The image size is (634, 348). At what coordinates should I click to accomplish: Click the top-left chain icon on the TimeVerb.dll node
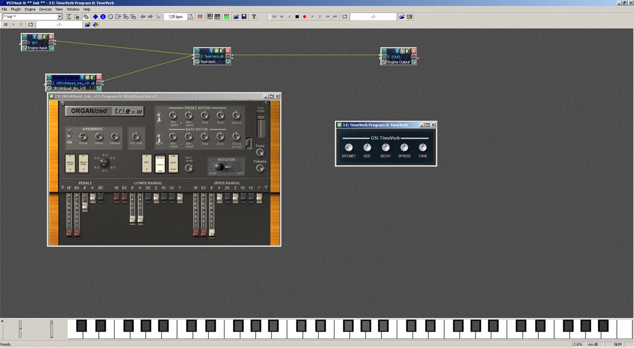point(198,51)
